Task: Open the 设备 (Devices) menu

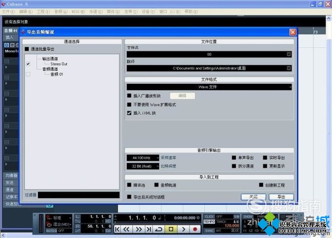Action: point(148,11)
